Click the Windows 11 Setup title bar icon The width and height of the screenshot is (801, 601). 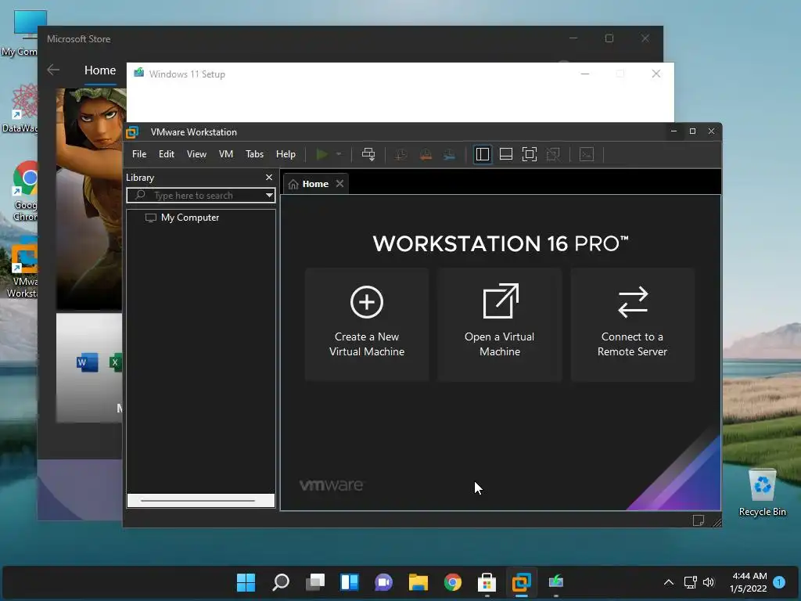point(138,74)
